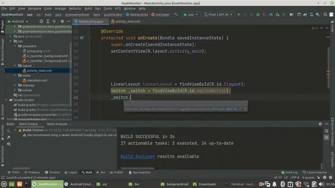The width and height of the screenshot is (335, 188).
Task: Toggle Favorites side tab
Action: pos(2,133)
